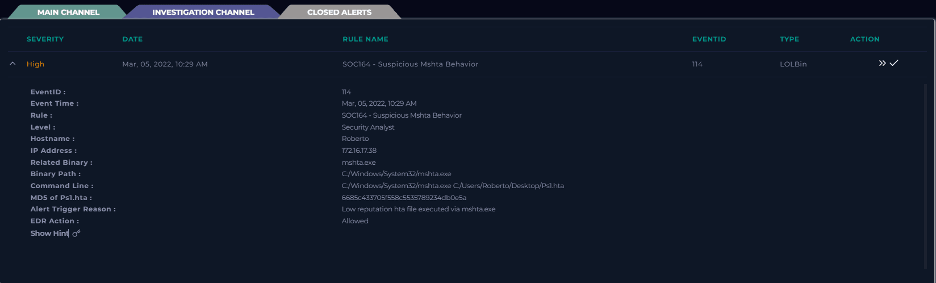936x283 pixels.
Task: Click the checkmark icon to close the alert
Action: 894,63
